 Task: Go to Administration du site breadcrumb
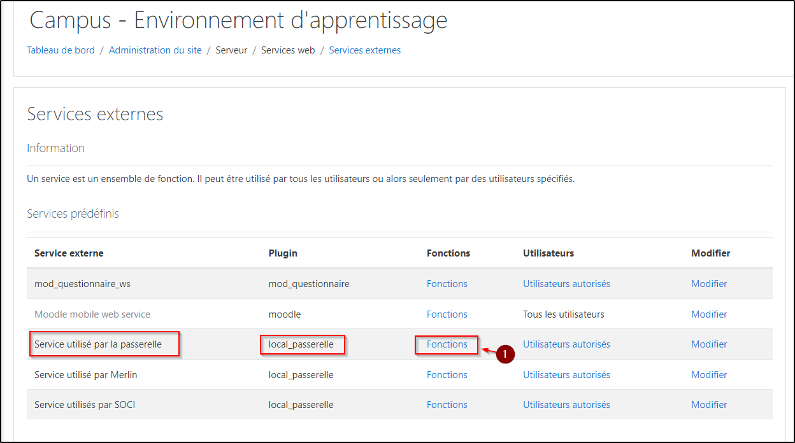155,50
